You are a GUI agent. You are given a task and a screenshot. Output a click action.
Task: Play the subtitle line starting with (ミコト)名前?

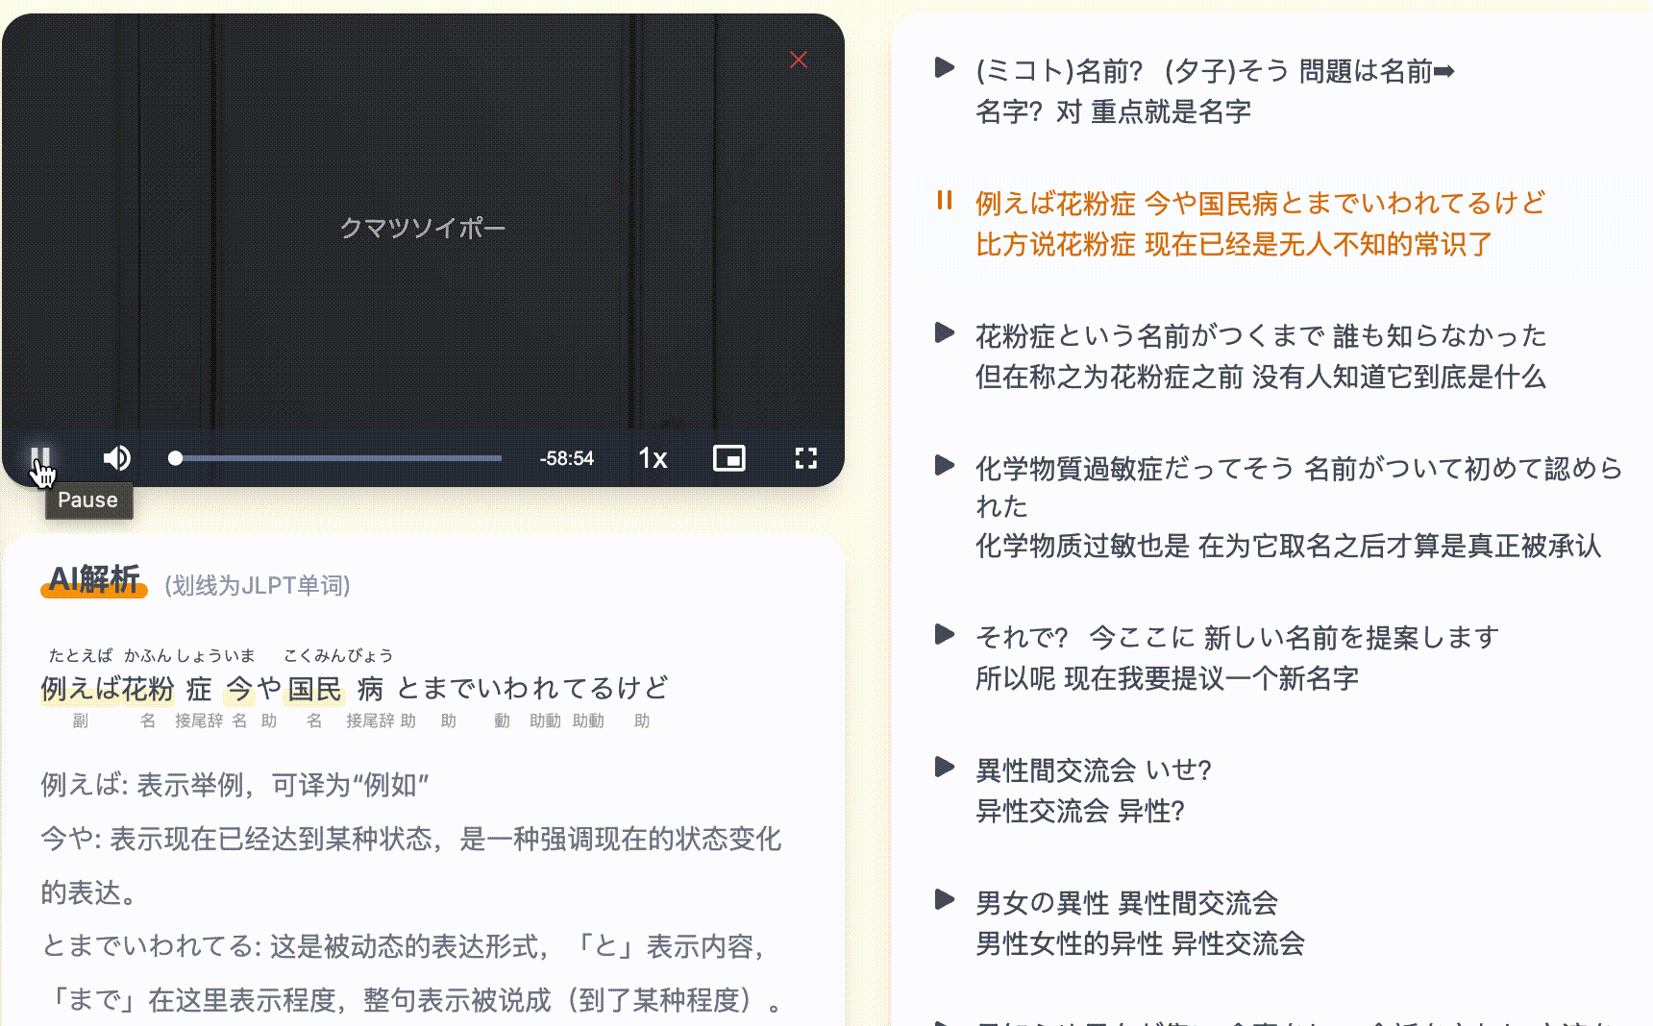tap(945, 68)
